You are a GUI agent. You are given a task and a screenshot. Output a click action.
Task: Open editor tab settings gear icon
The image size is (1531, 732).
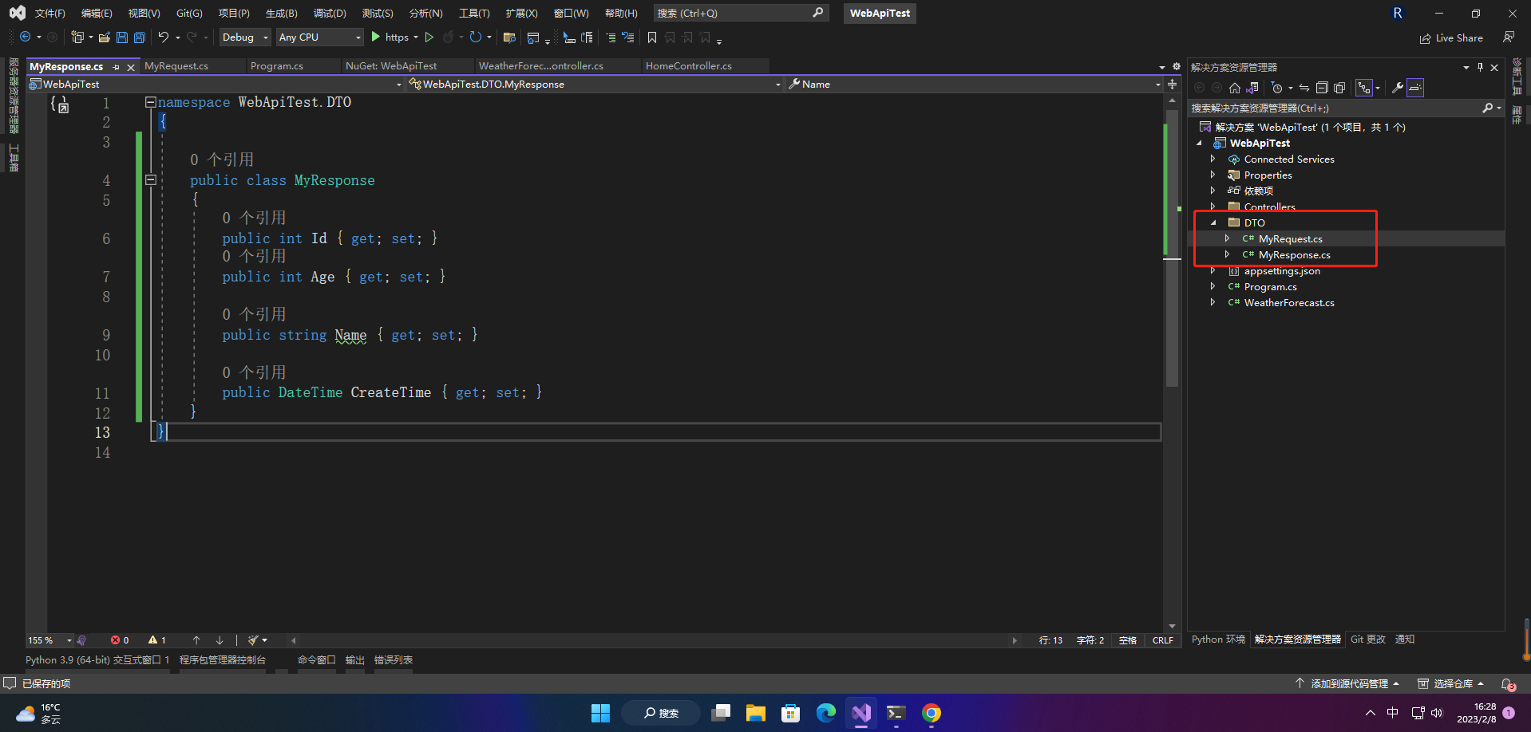[1176, 67]
